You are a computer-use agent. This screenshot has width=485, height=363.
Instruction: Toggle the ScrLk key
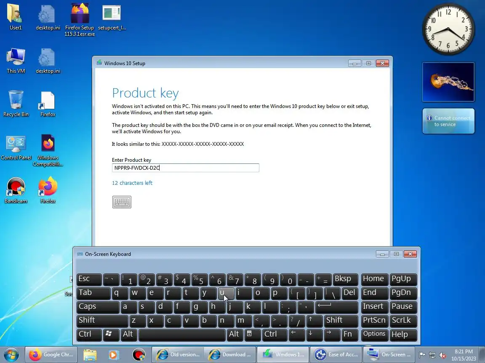point(403,321)
